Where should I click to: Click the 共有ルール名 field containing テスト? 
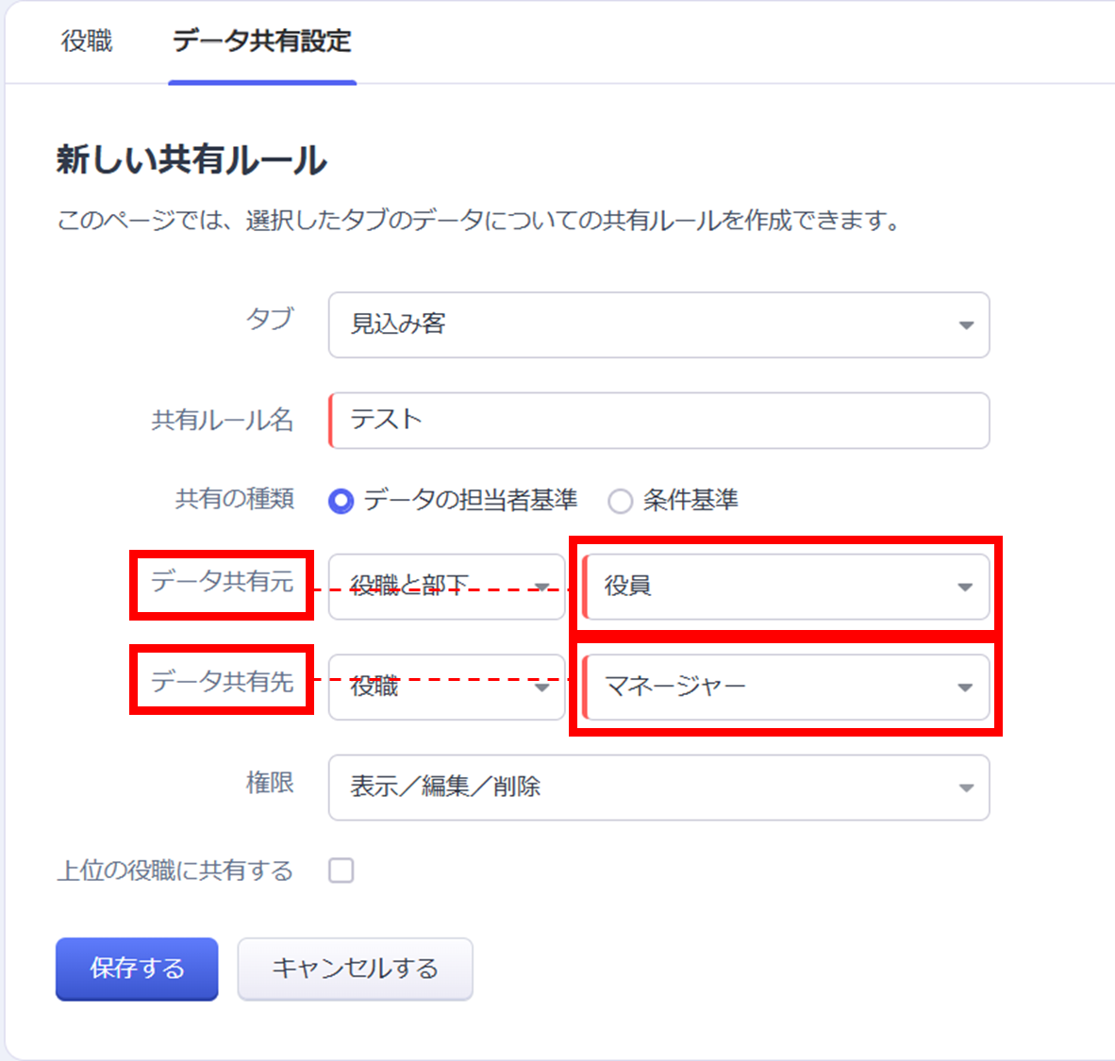point(657,421)
